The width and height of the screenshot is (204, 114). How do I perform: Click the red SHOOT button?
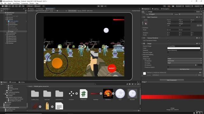(x=112, y=68)
